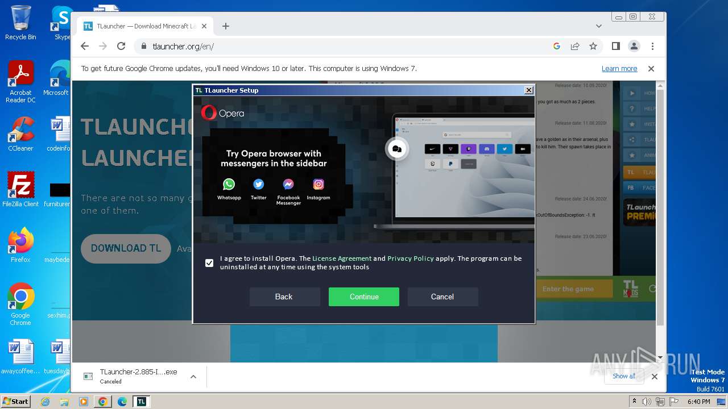Screen dimensions: 728x409
Task: Open the Start menu
Action: click(16, 402)
